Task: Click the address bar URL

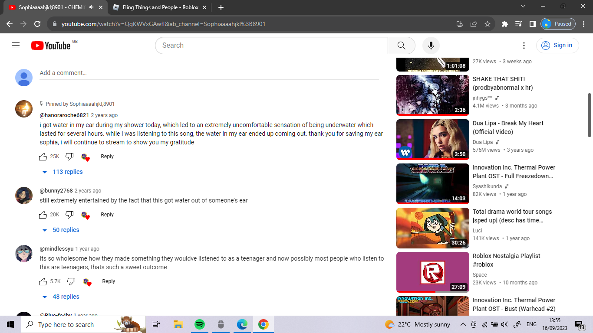Action: [x=163, y=24]
